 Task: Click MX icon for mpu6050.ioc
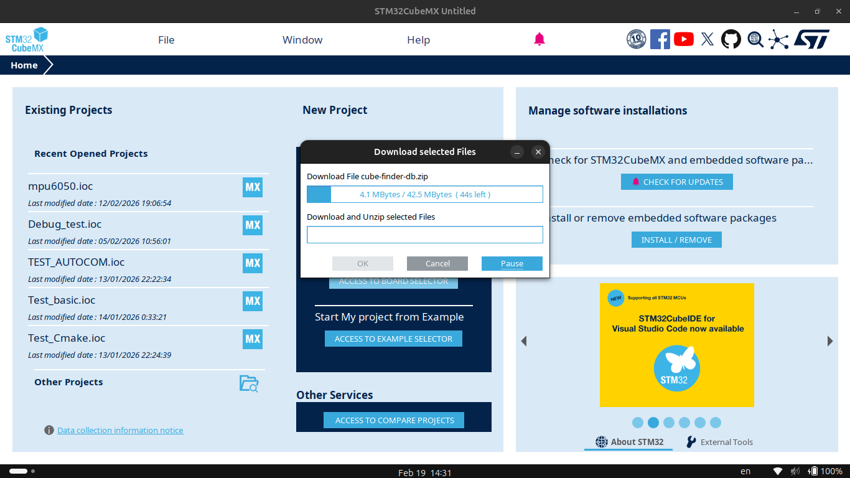coord(253,187)
